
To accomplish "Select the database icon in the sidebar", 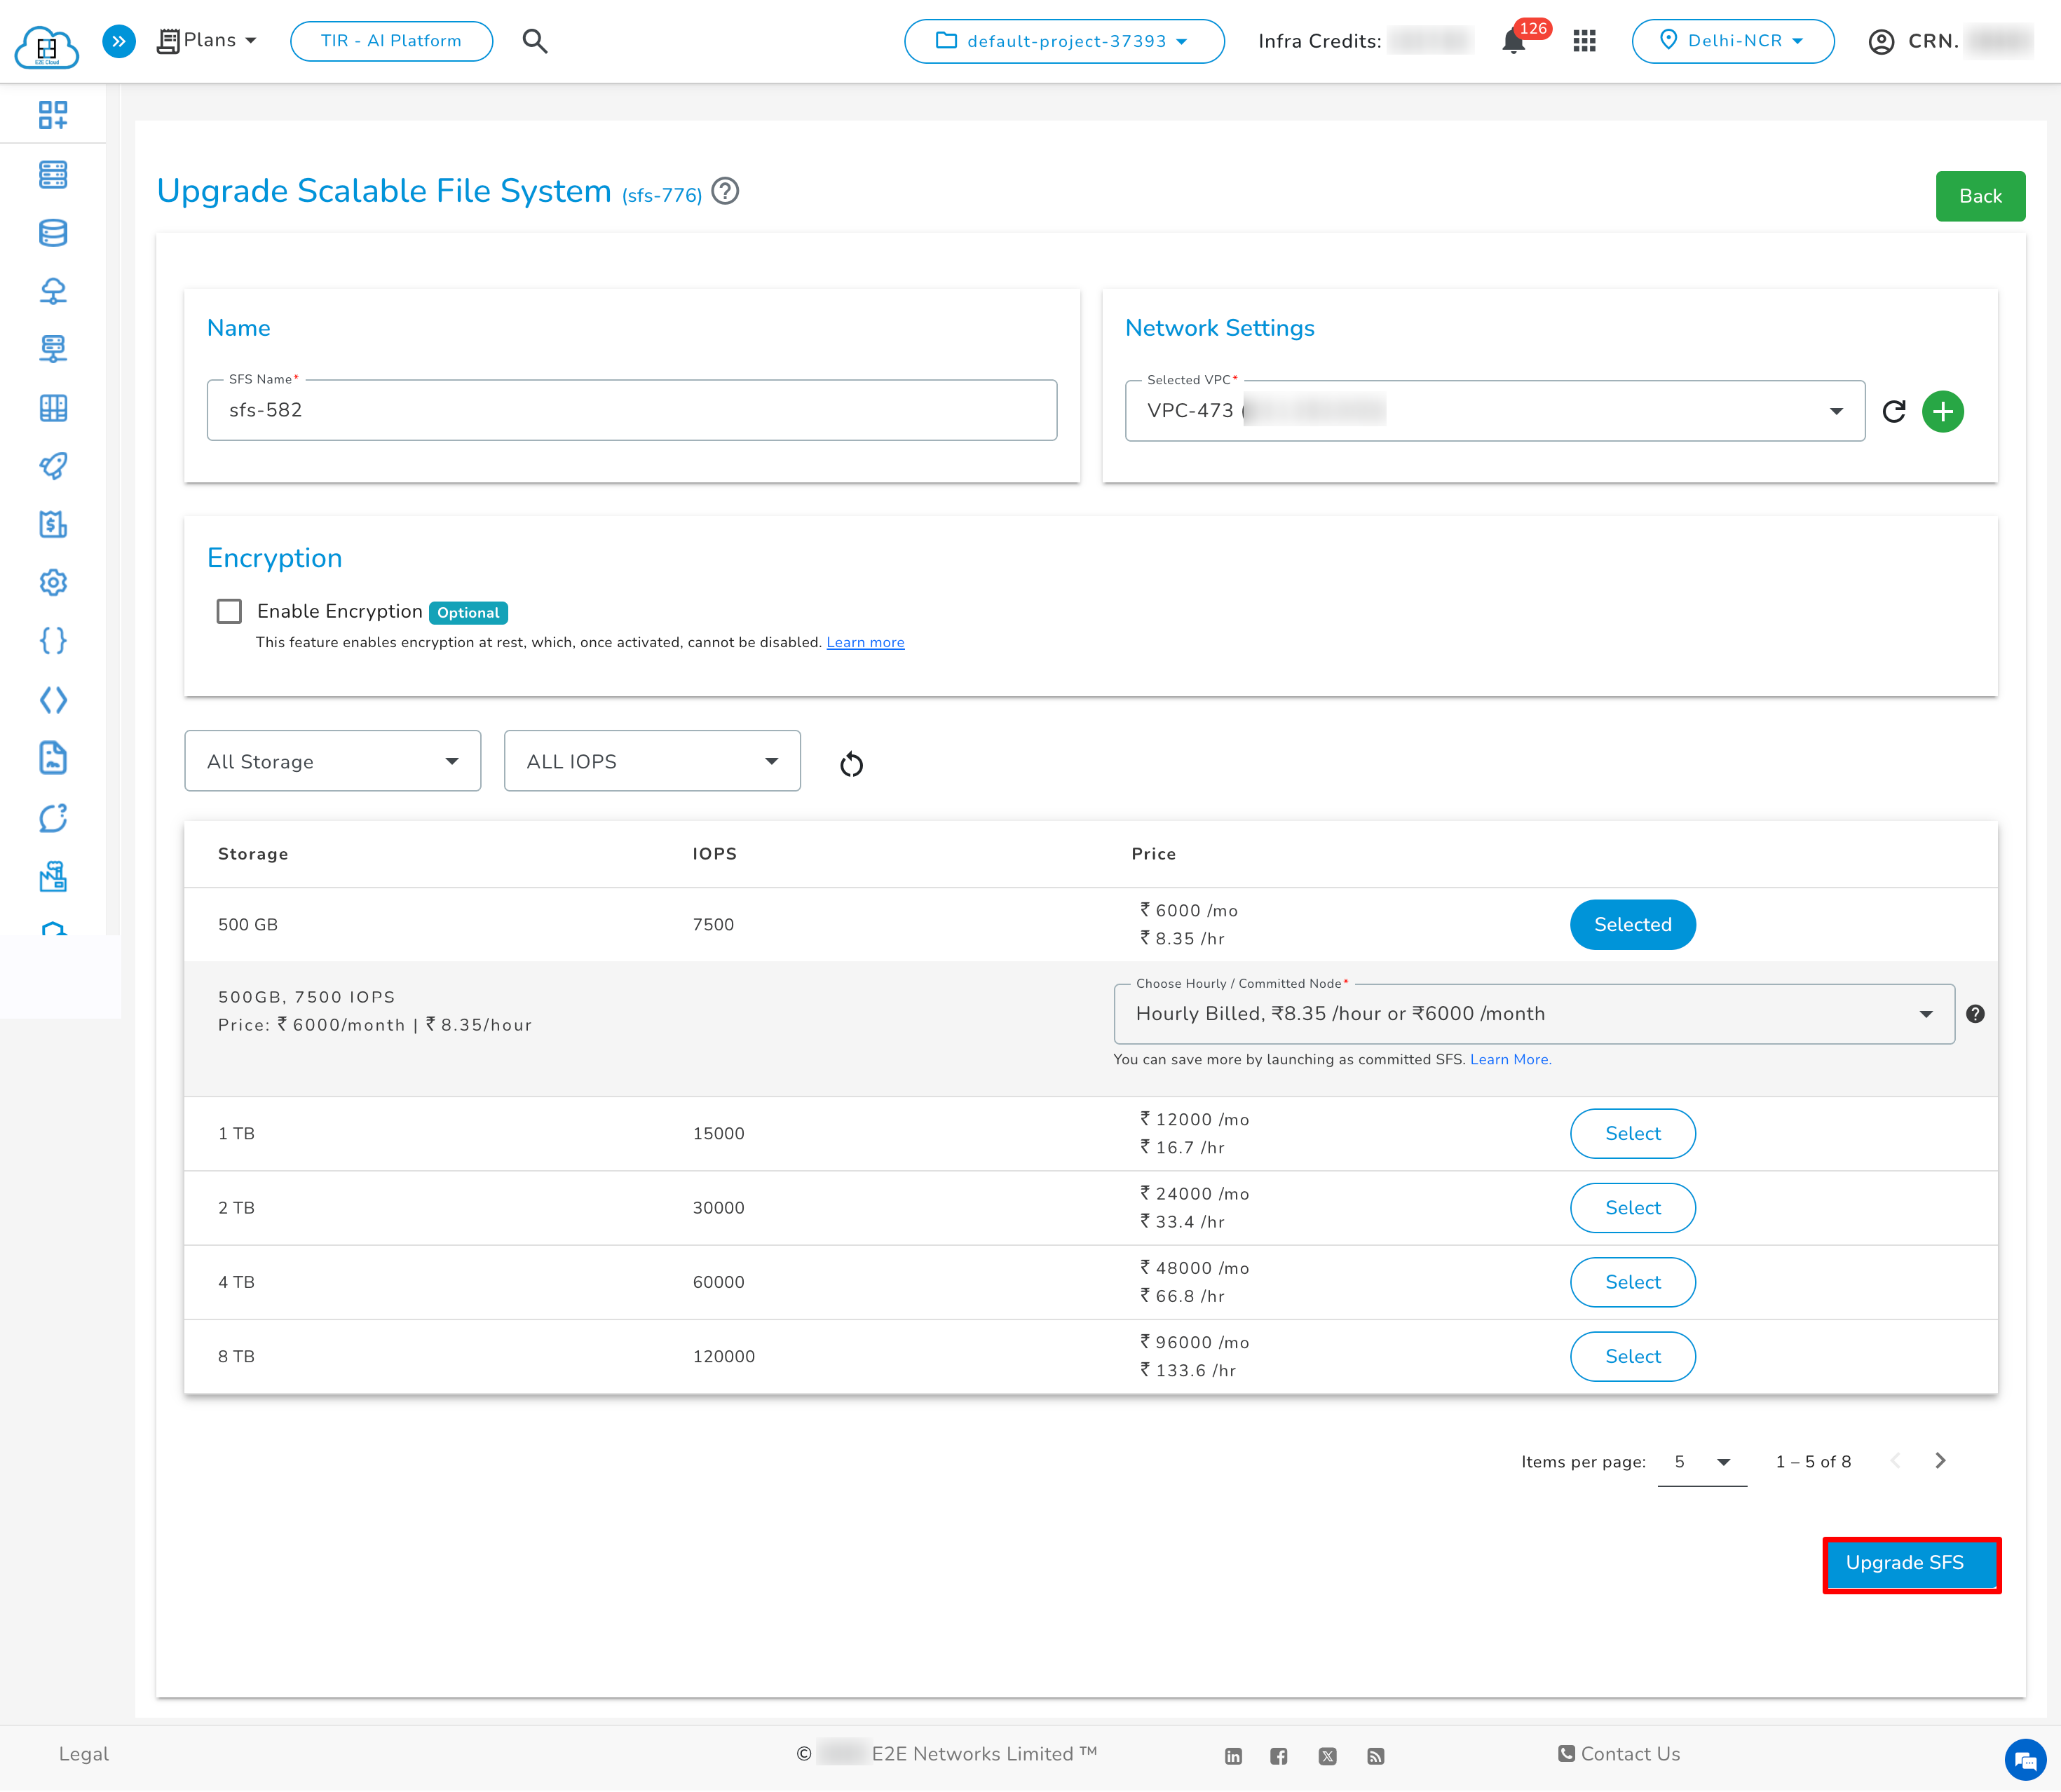I will pyautogui.click(x=54, y=233).
